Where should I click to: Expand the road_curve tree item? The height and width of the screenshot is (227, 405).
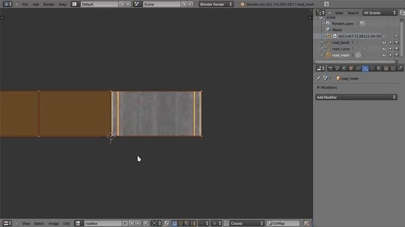pyautogui.click(x=322, y=49)
